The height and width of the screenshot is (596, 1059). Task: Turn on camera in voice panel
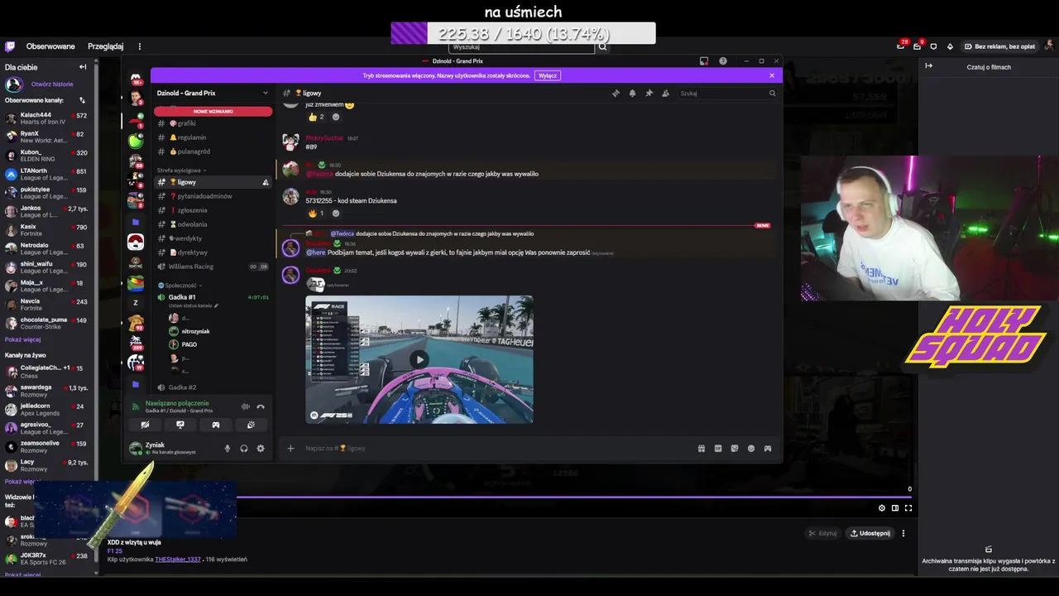145,425
